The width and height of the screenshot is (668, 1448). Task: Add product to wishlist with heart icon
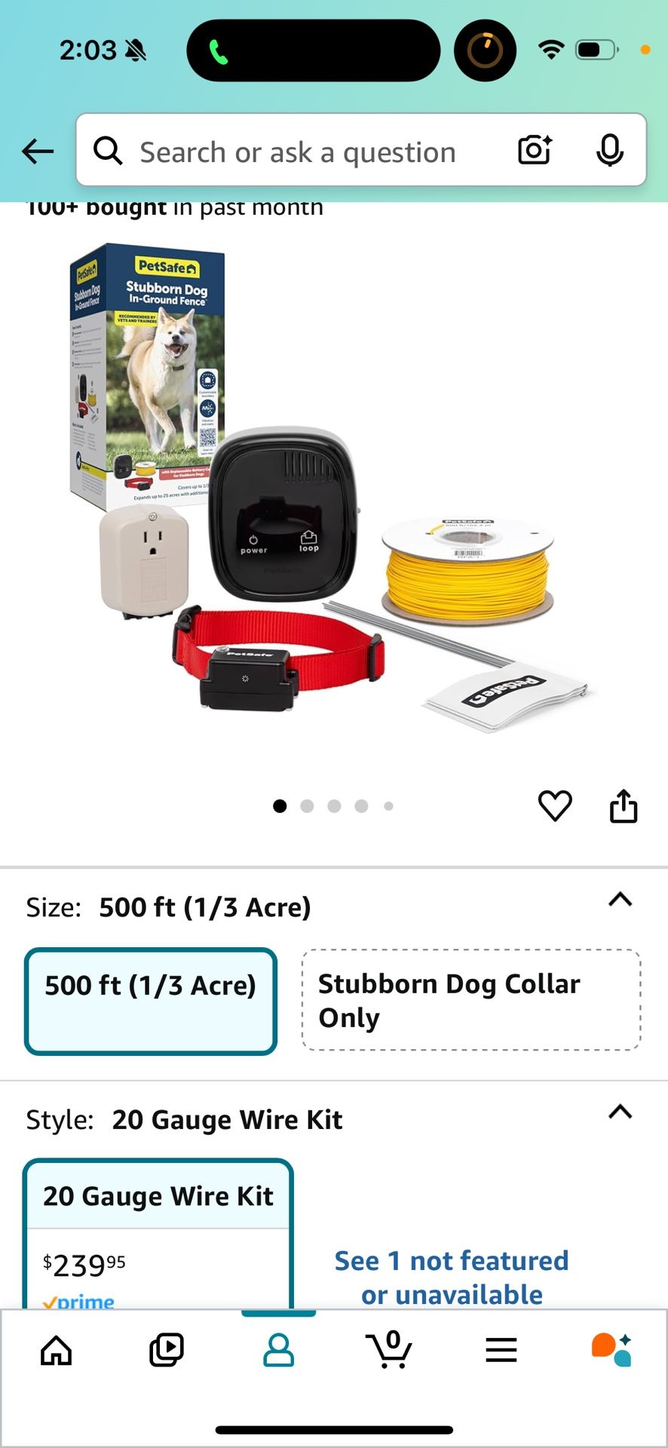pyautogui.click(x=555, y=805)
